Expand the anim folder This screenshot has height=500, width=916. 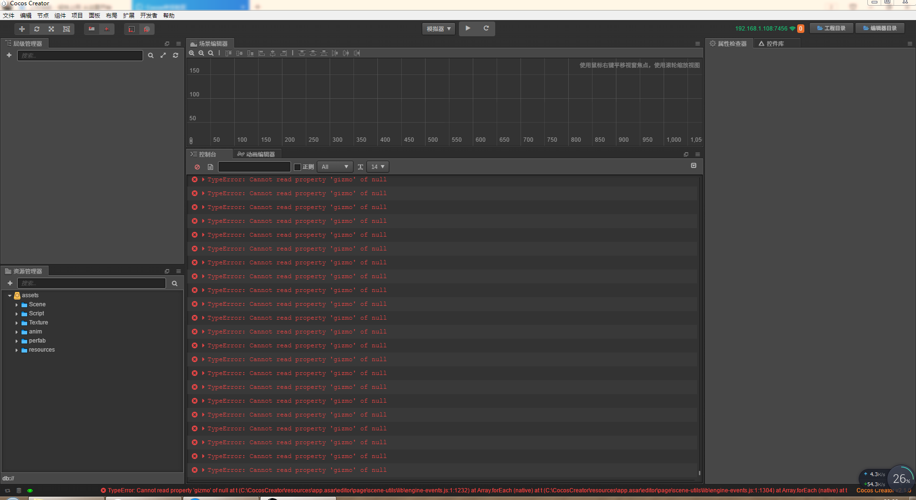[x=17, y=332]
